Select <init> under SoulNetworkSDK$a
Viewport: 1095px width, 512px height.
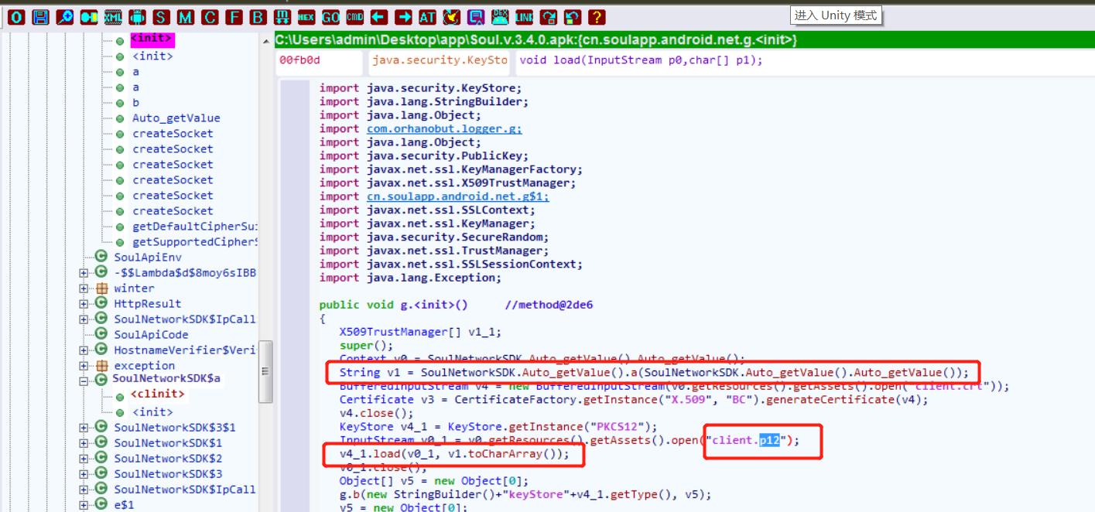(152, 412)
